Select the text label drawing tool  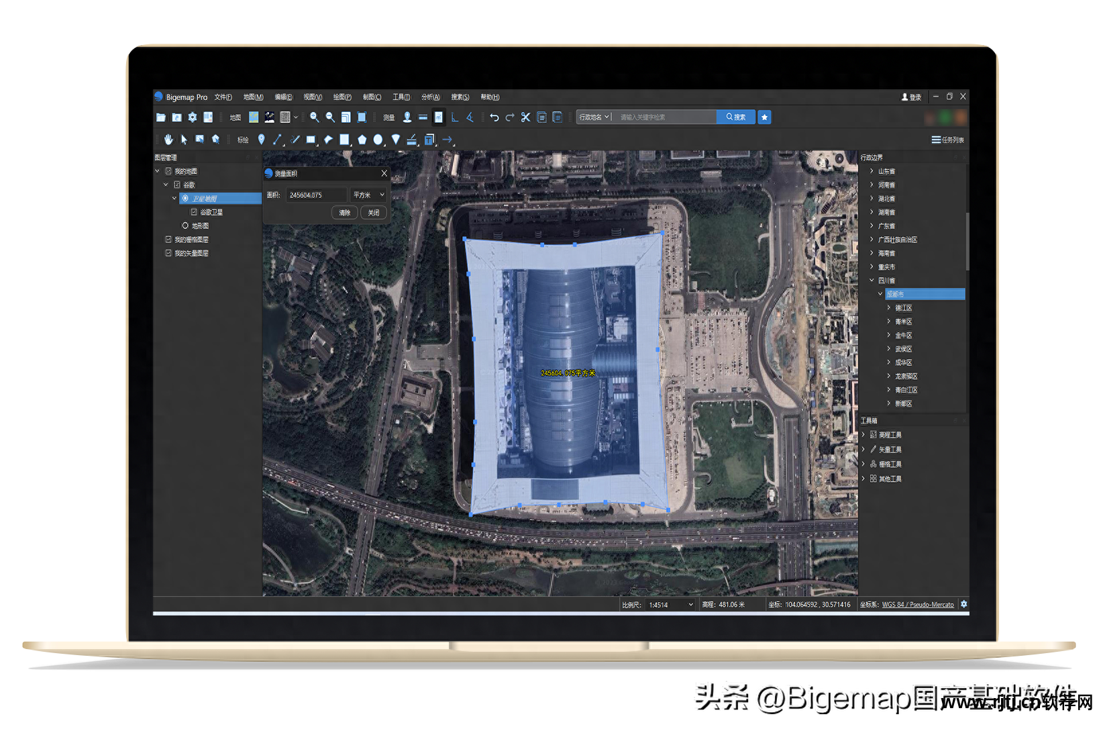[x=429, y=140]
